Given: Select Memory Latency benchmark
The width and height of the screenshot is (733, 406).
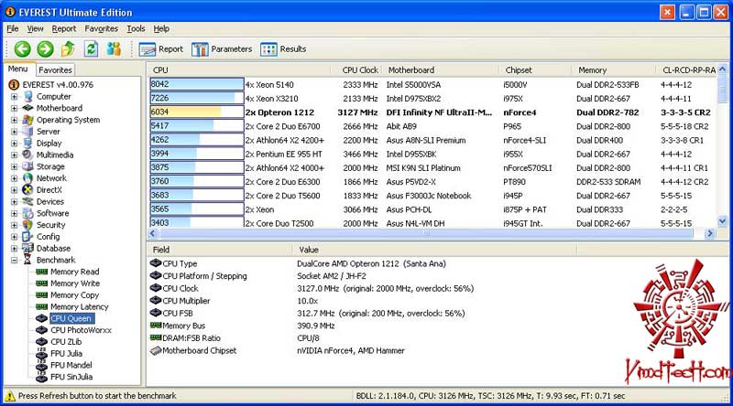Looking at the screenshot, I should [x=80, y=306].
